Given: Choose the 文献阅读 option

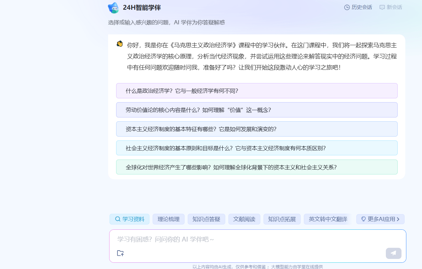Looking at the screenshot, I should tap(244, 219).
